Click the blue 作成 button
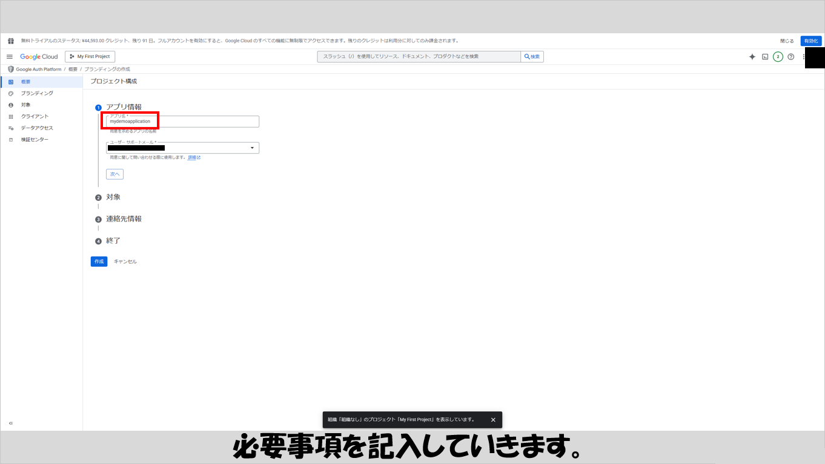 (x=99, y=261)
